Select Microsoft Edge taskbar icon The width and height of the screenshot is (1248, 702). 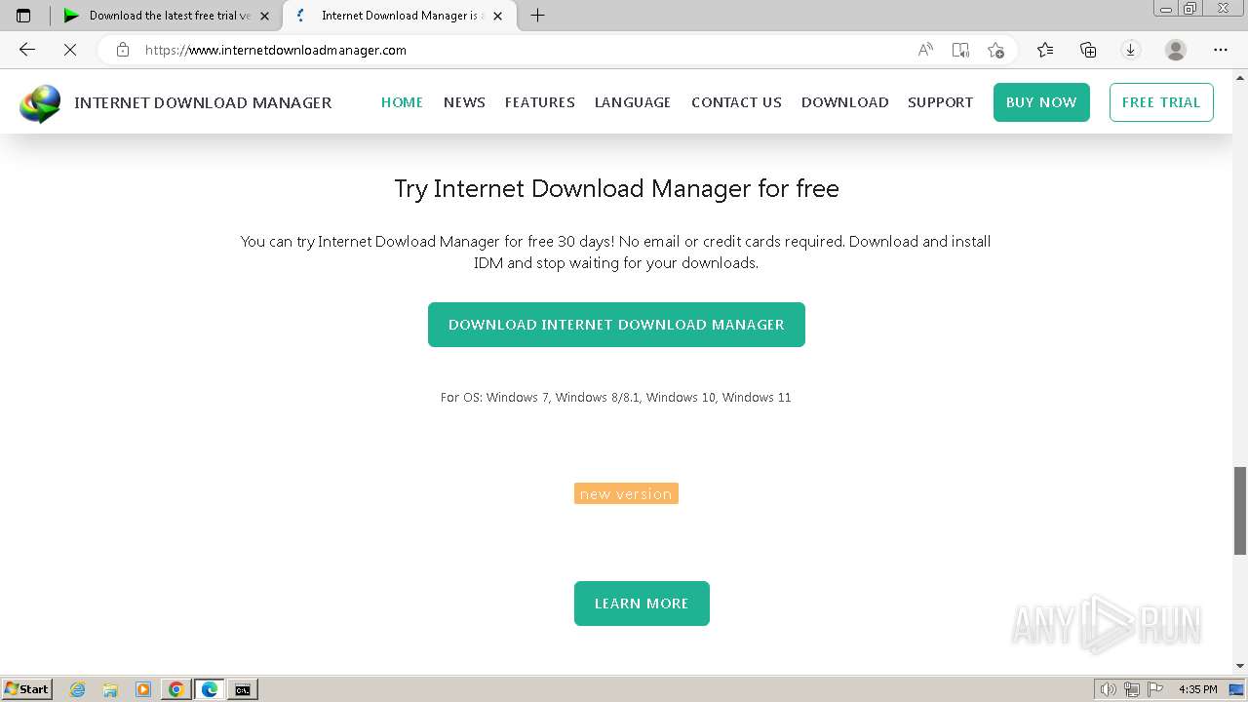(210, 689)
